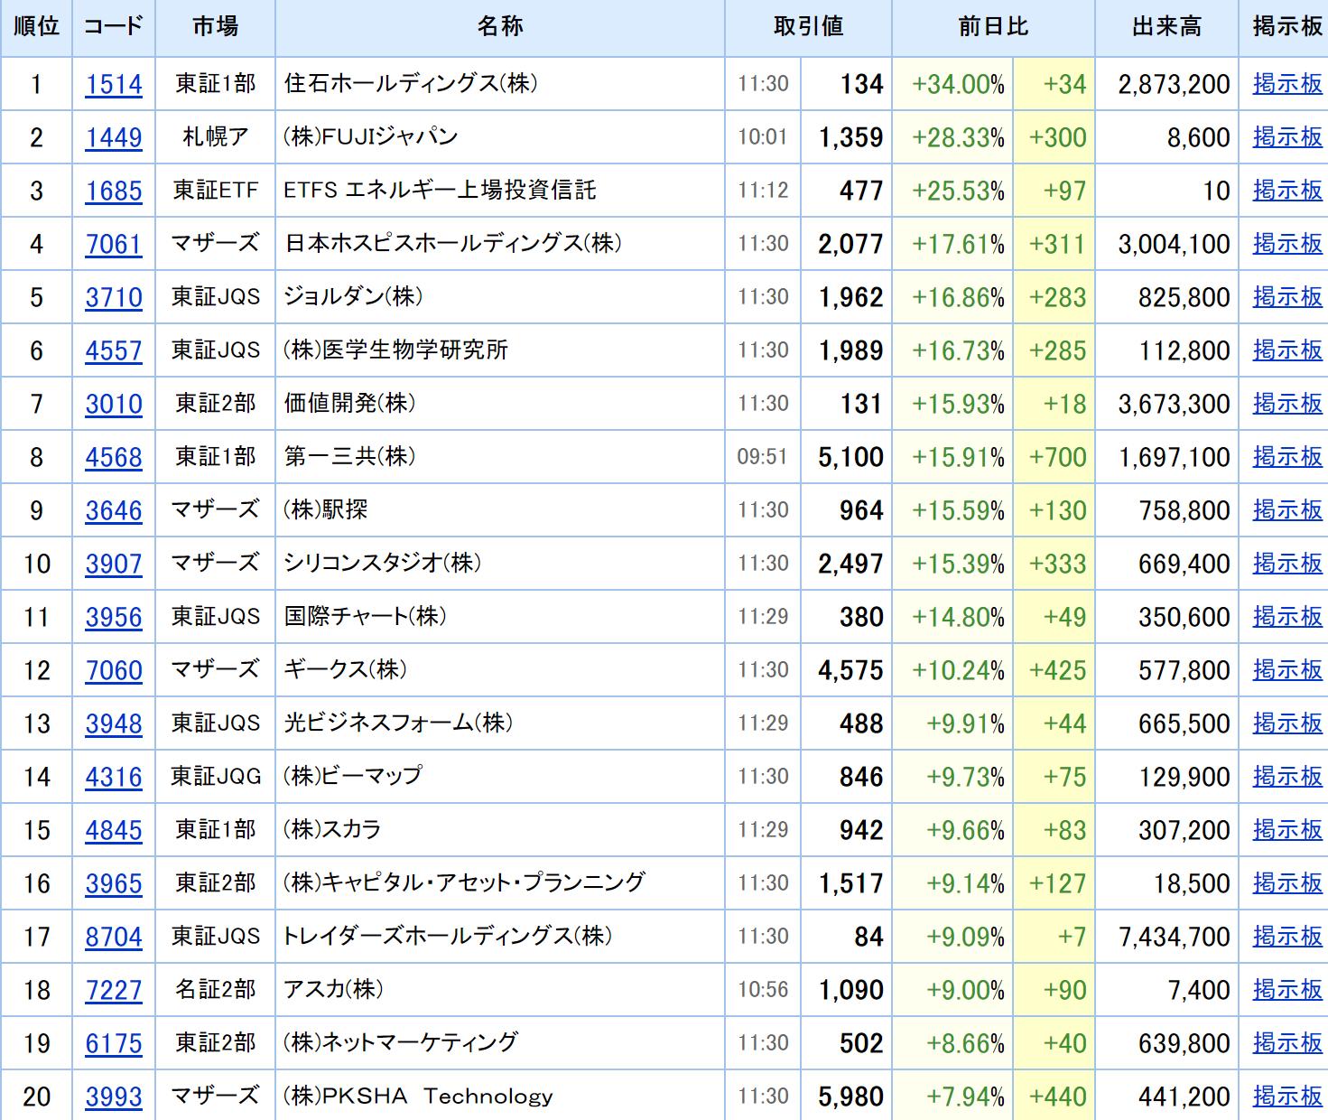Open stock code 3010 link

point(114,404)
